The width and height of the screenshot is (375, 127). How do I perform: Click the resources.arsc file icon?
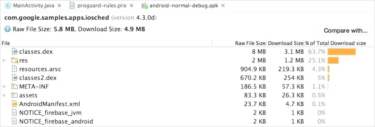click(15, 69)
